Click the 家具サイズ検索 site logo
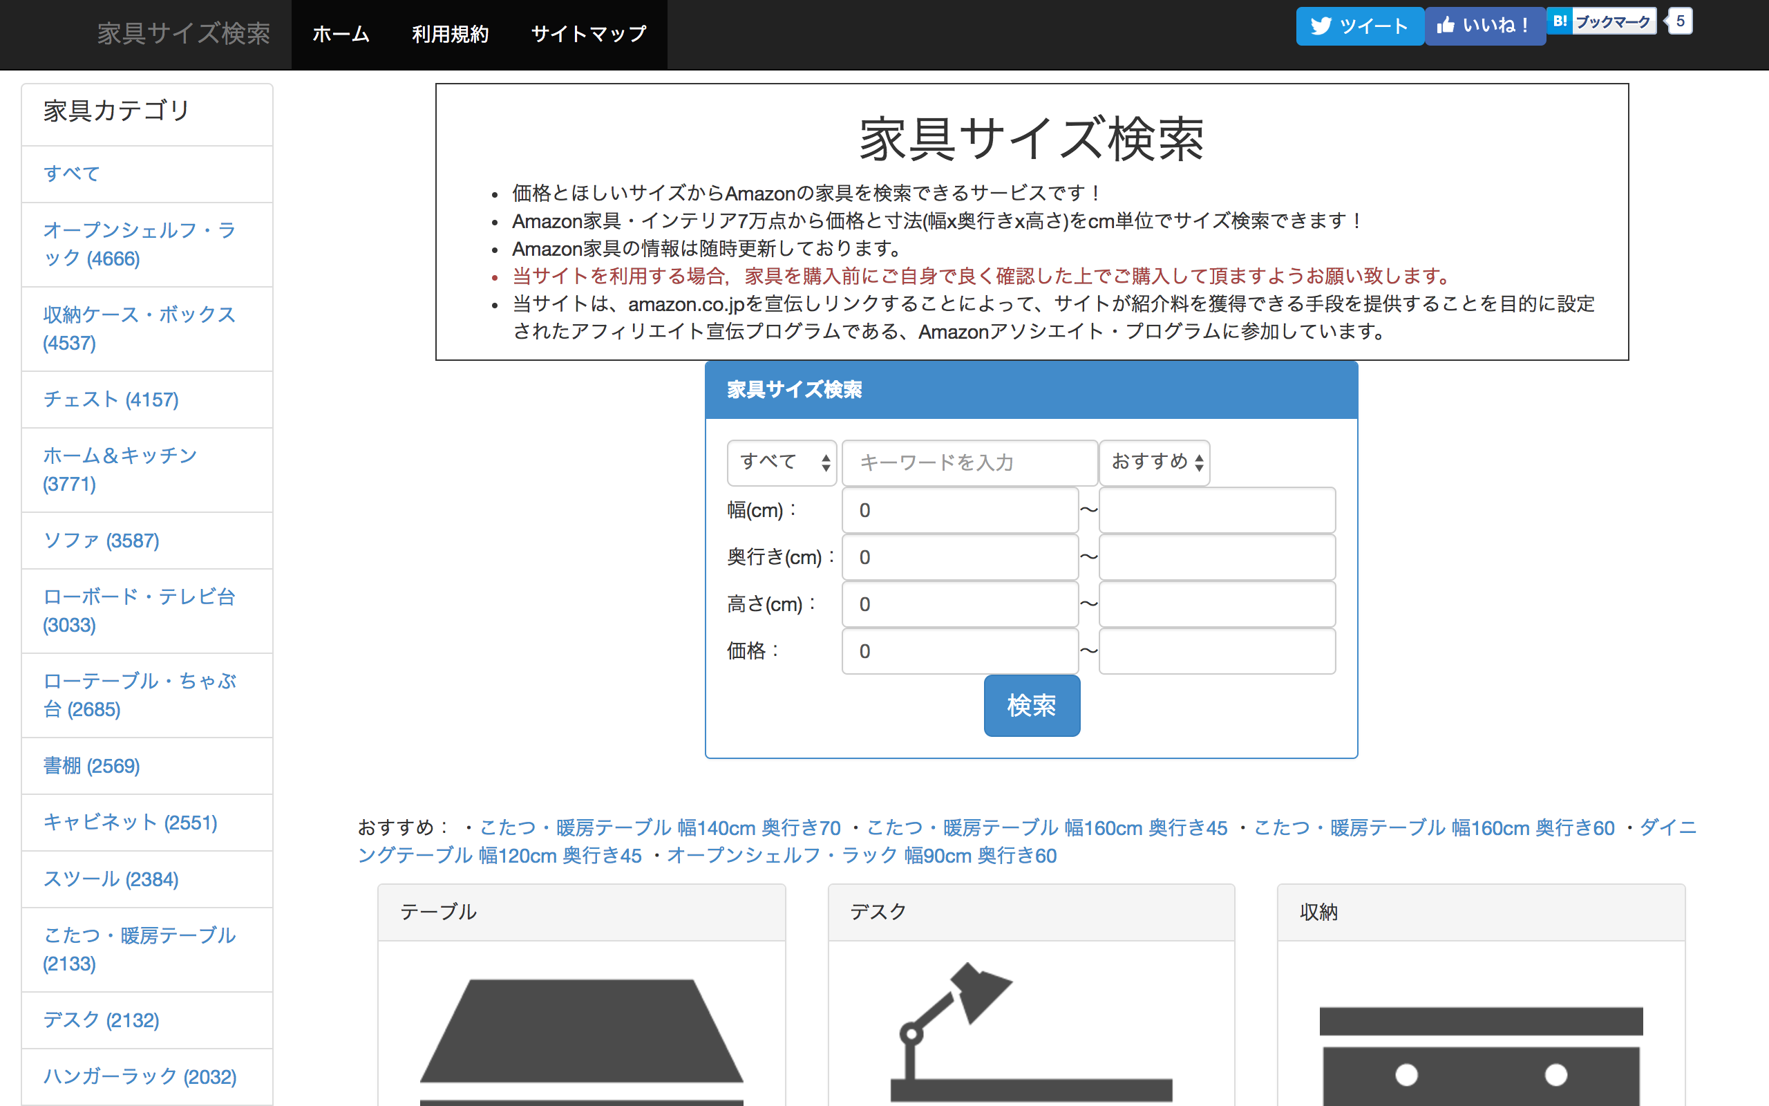Image resolution: width=1769 pixels, height=1106 pixels. 185,33
